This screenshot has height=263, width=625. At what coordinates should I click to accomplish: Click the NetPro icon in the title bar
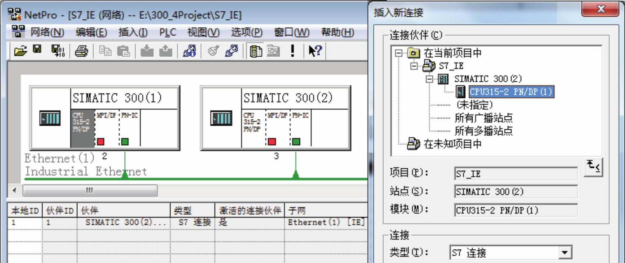click(x=14, y=14)
